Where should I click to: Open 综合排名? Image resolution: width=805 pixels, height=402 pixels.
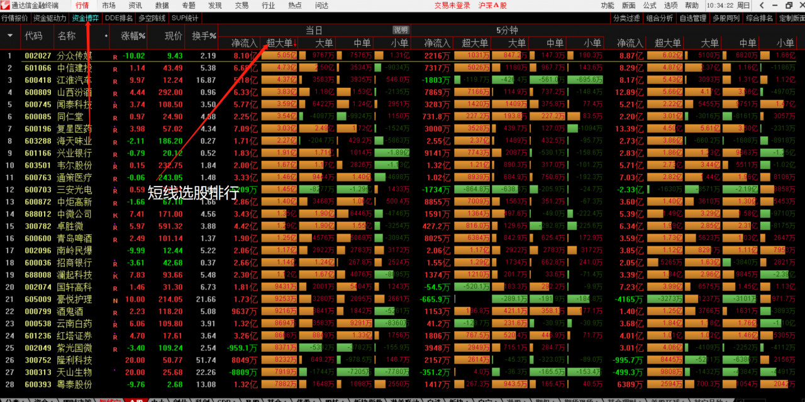pyautogui.click(x=760, y=18)
